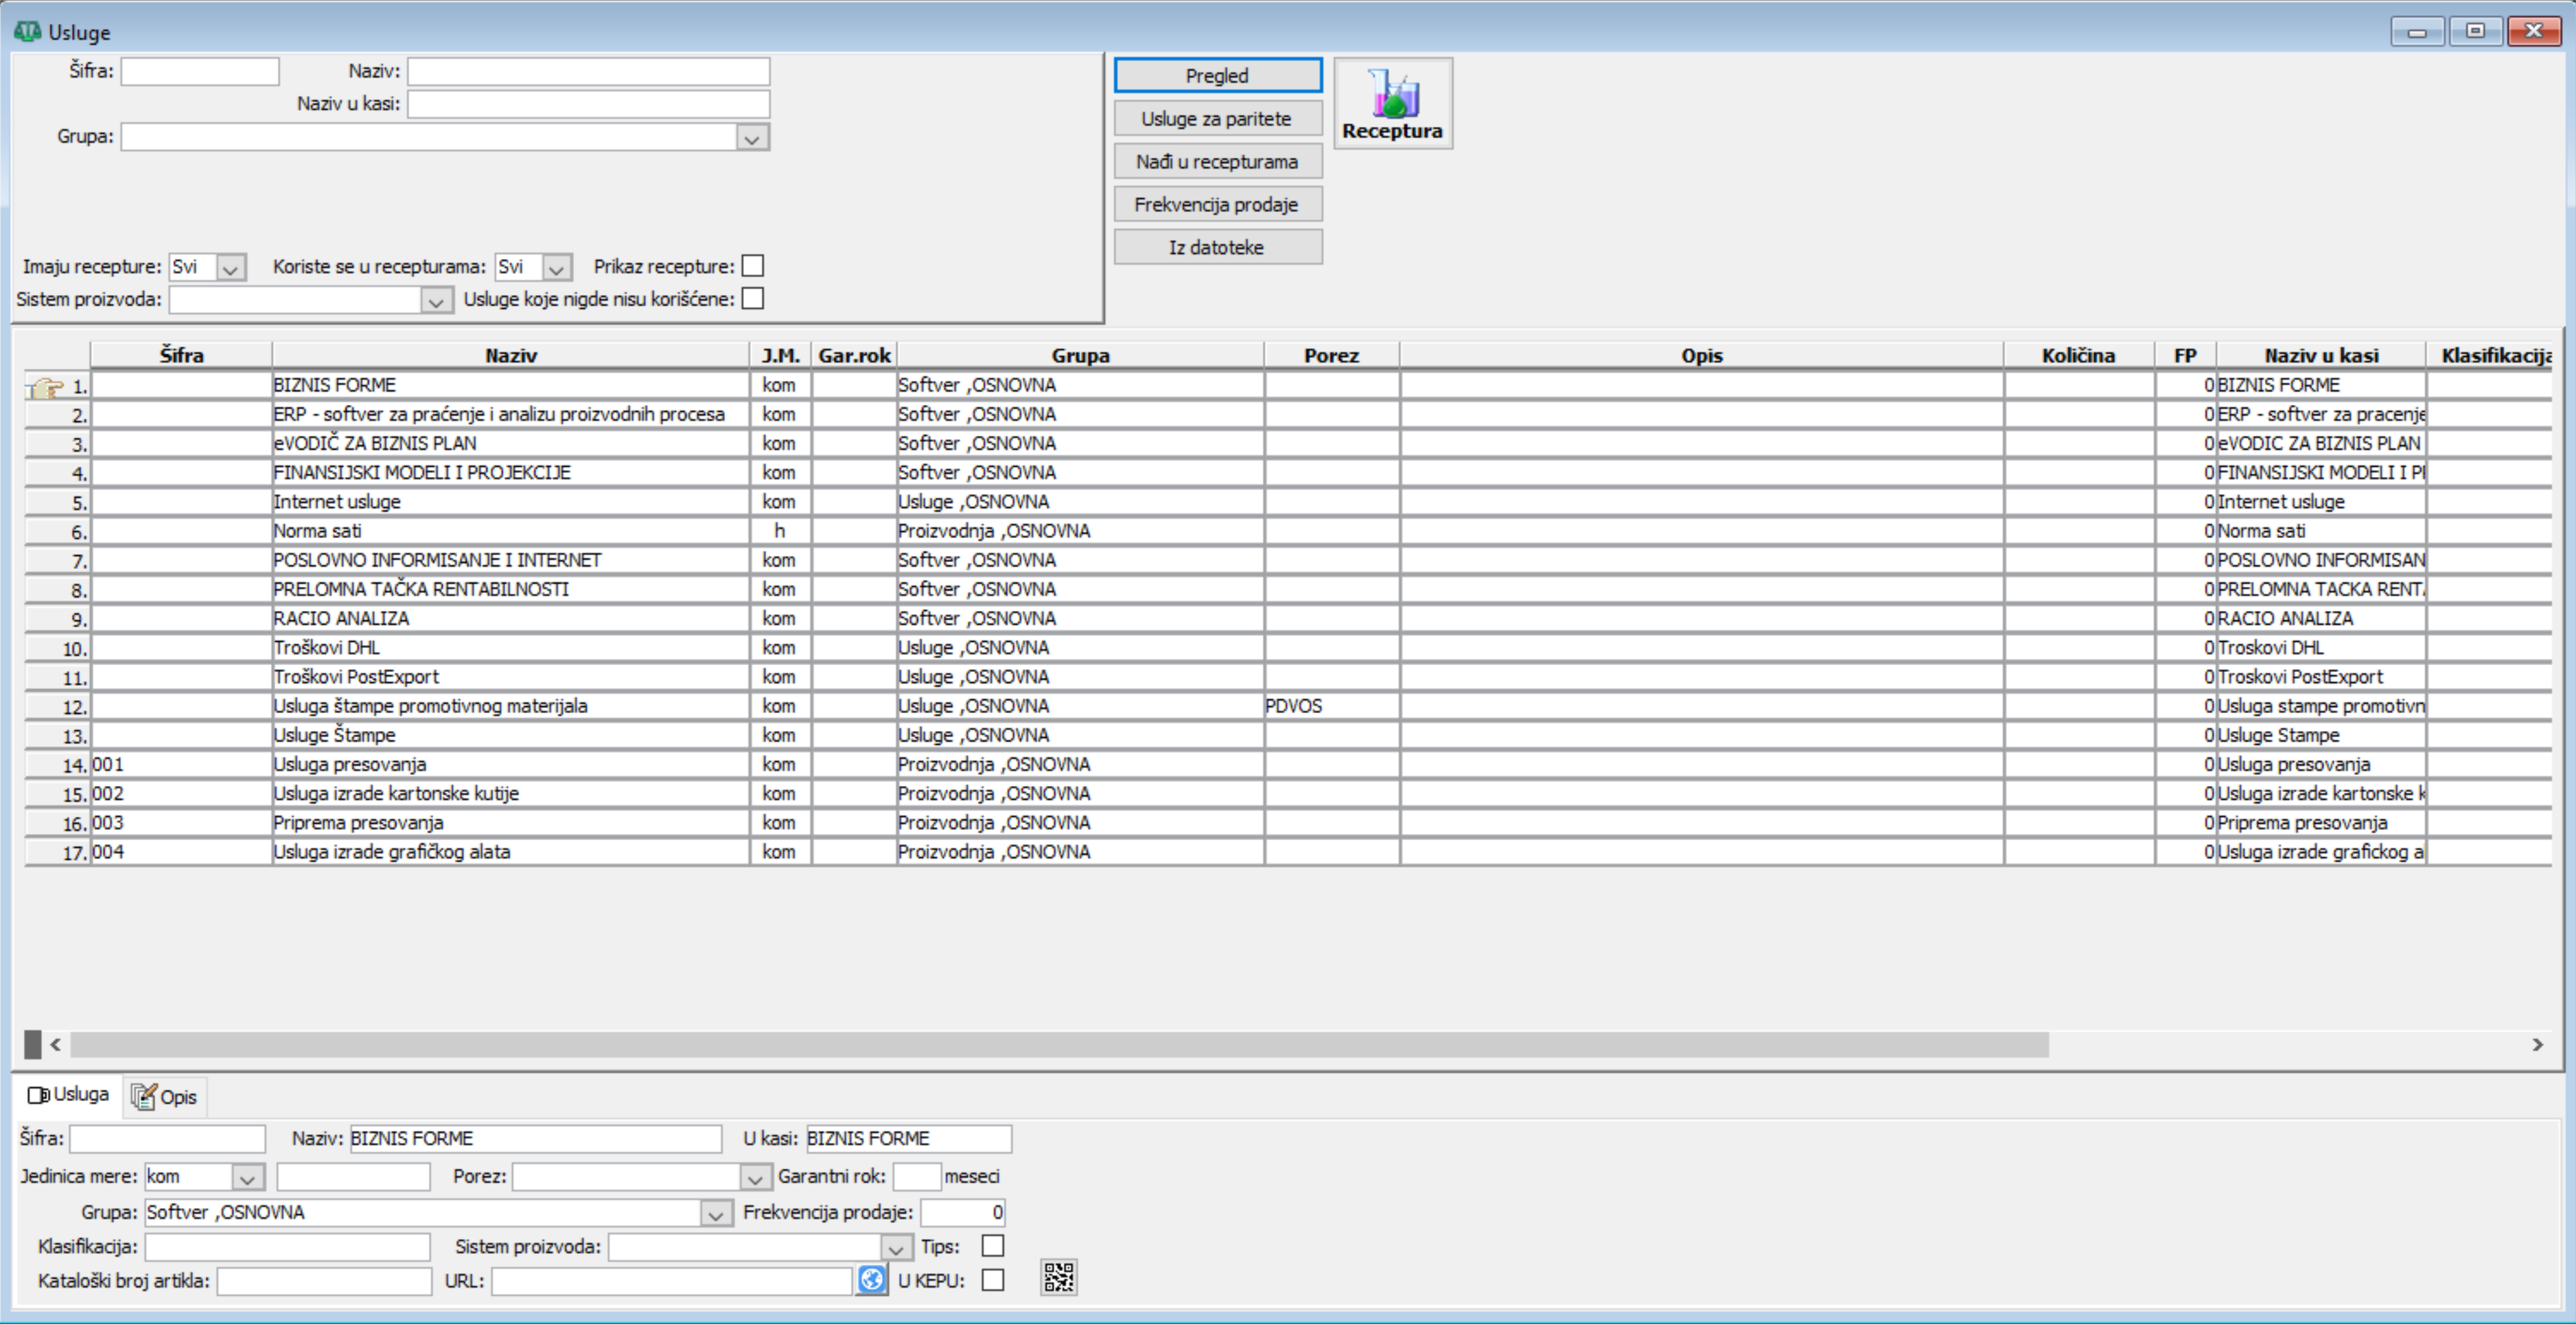The height and width of the screenshot is (1324, 2576).
Task: Toggle the Tips checkbox
Action: (x=992, y=1246)
